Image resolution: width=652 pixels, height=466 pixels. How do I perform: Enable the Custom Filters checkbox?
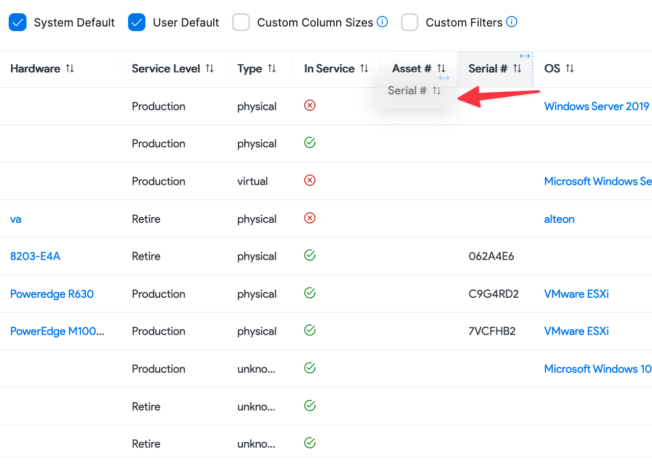point(410,22)
